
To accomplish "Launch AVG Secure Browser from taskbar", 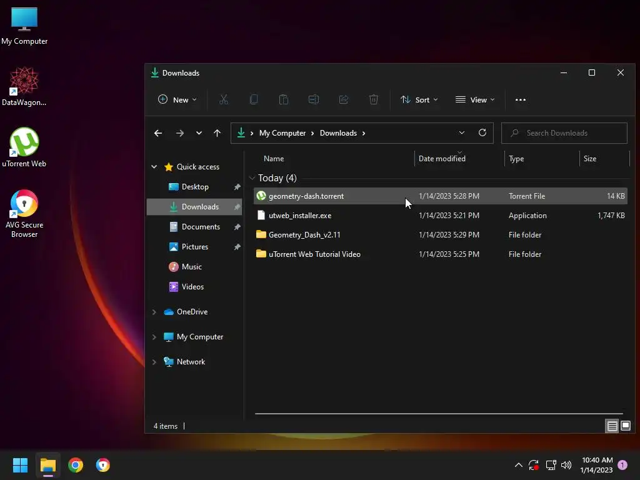I will pyautogui.click(x=103, y=465).
